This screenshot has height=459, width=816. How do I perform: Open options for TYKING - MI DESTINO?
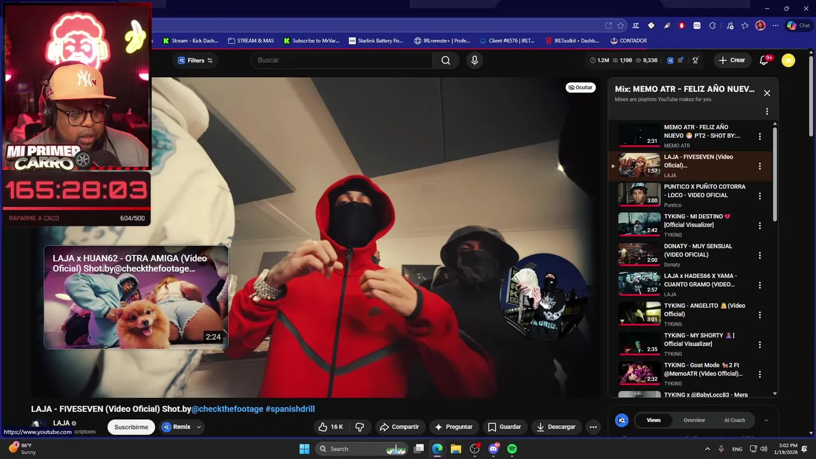point(759,226)
